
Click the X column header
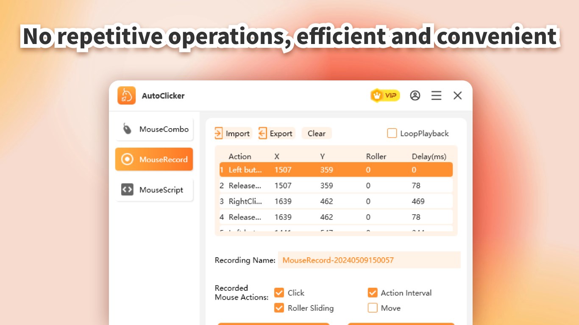[x=277, y=156]
